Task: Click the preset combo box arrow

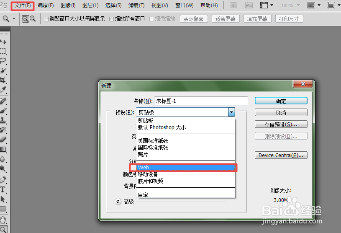Action: 231,112
